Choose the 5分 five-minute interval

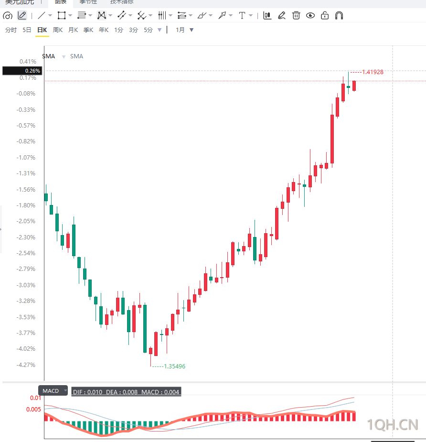148,30
